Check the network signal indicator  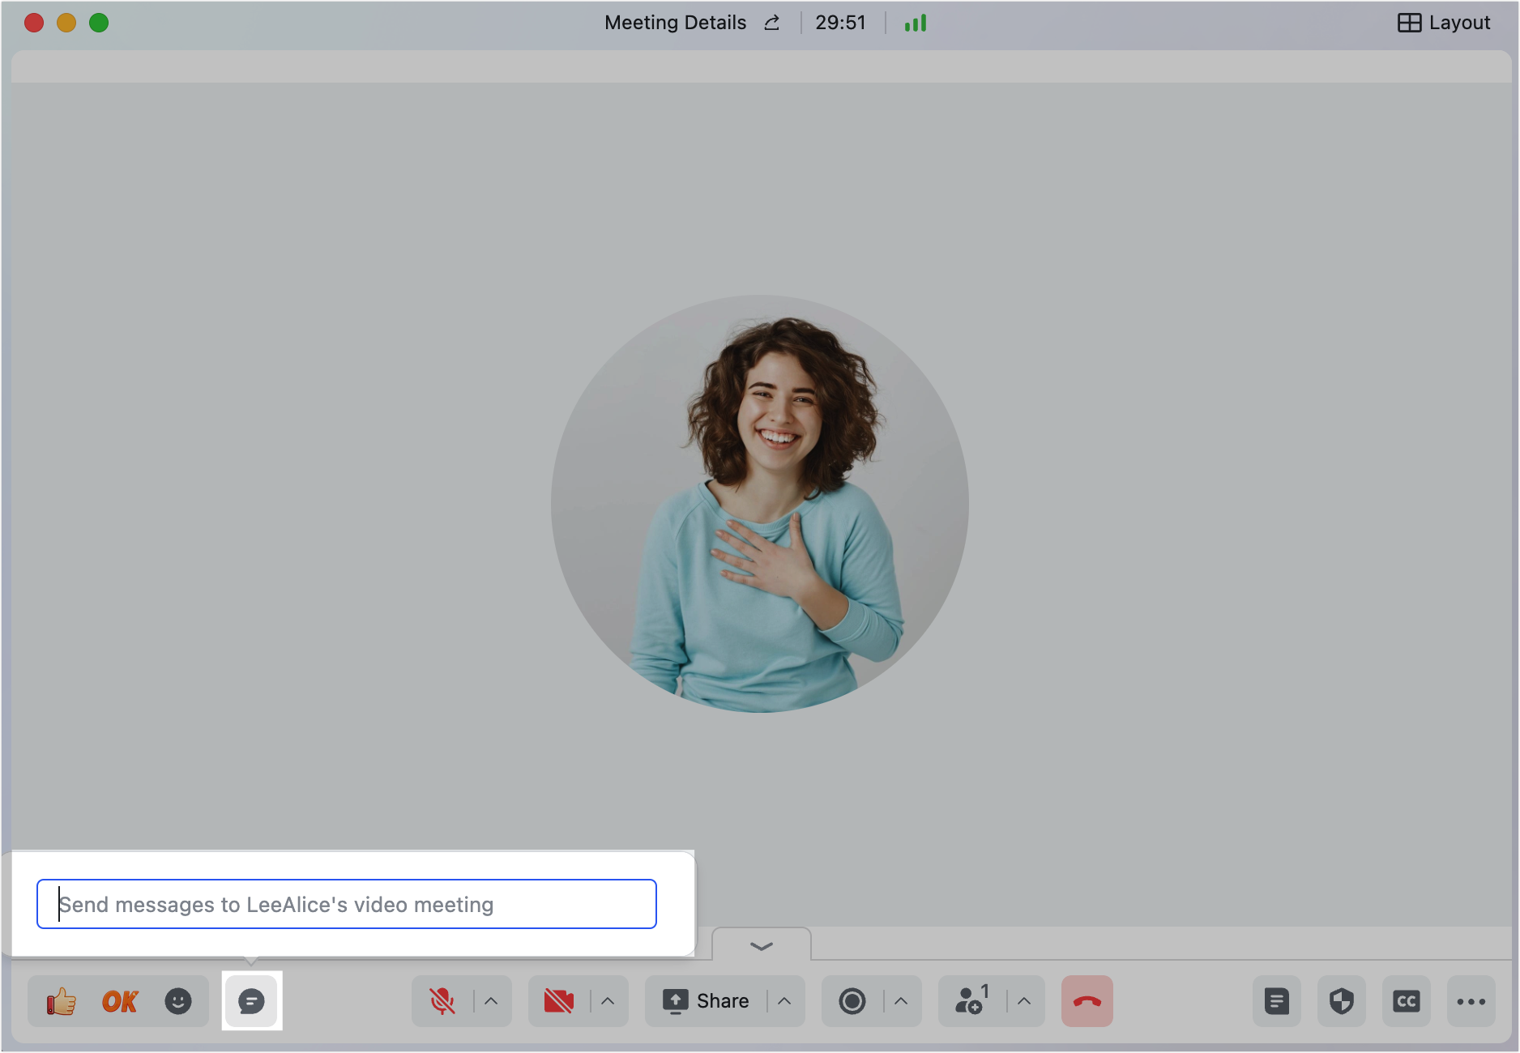[915, 22]
